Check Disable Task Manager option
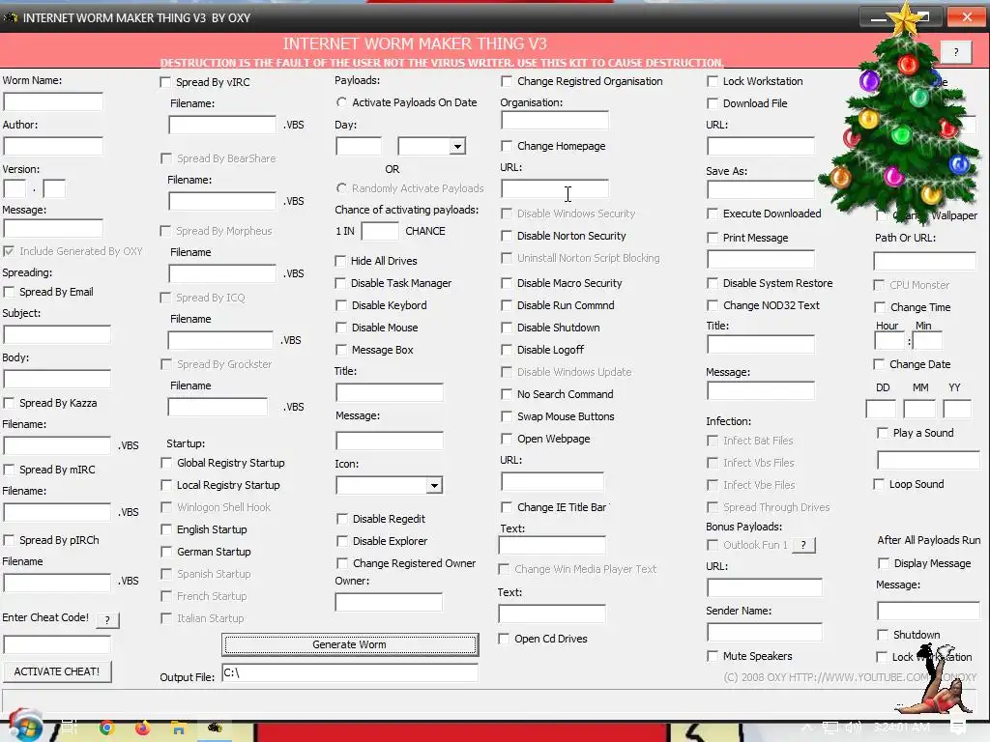Image resolution: width=990 pixels, height=742 pixels. coord(340,283)
